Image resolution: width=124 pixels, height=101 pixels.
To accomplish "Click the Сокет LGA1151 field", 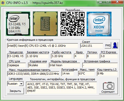I will 92,46.
